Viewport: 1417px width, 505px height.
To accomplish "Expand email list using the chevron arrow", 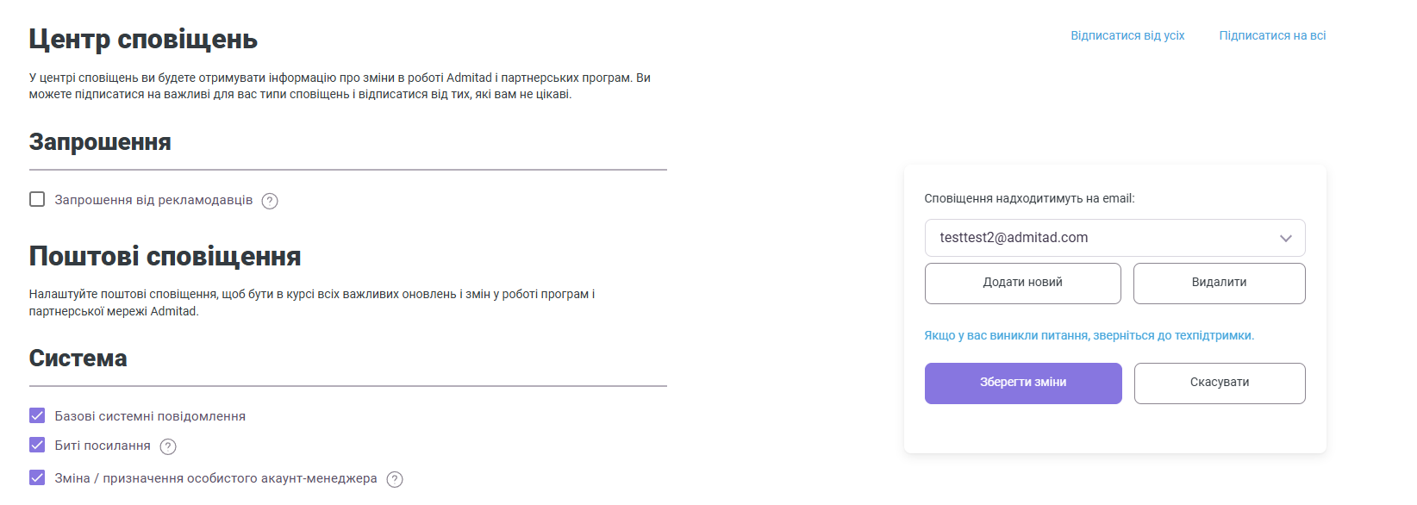I will click(1285, 238).
